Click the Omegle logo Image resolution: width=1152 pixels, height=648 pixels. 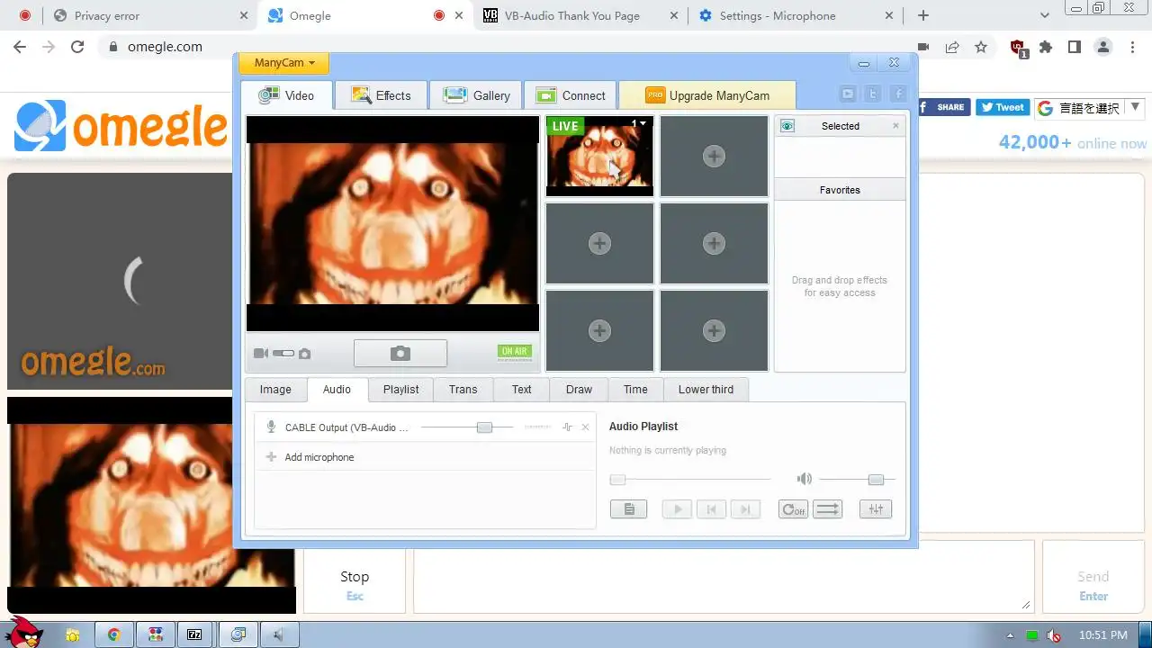click(x=121, y=126)
